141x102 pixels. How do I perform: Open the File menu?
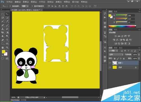pyautogui.click(x=9, y=2)
